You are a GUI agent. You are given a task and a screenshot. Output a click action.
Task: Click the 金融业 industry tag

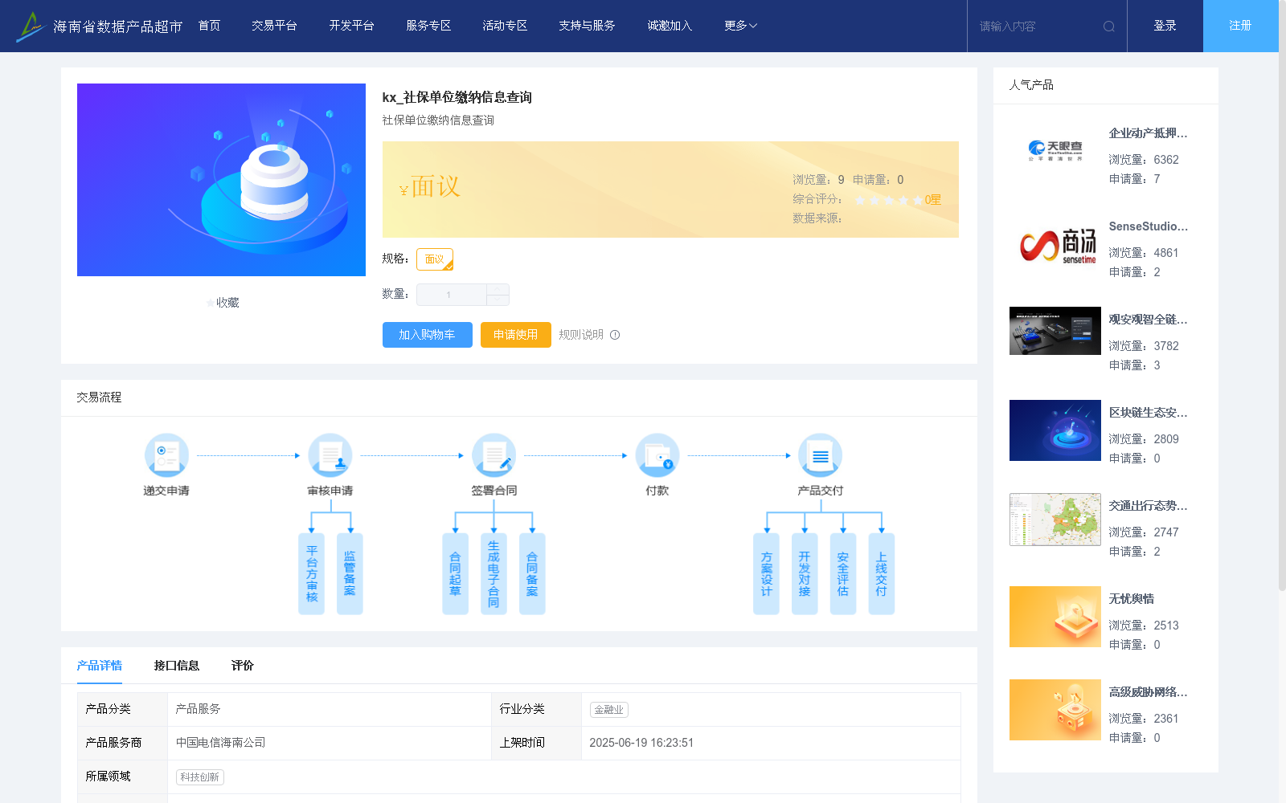(609, 710)
